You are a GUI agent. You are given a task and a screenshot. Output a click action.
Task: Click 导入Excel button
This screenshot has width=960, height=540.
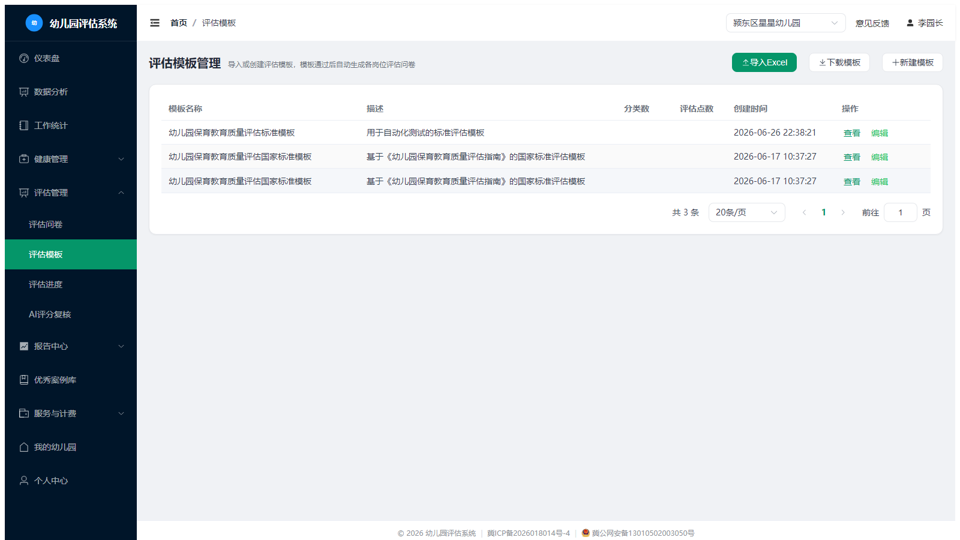tap(764, 62)
